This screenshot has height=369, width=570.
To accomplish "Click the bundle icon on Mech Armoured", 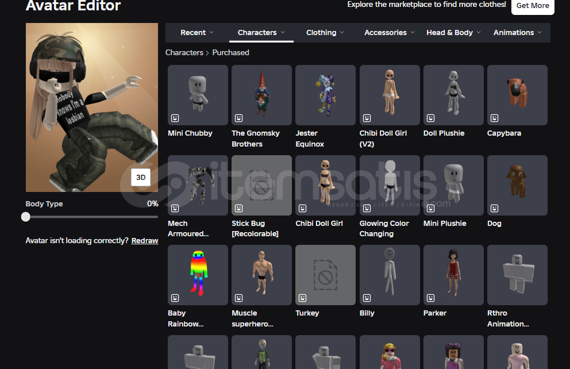I will [175, 208].
